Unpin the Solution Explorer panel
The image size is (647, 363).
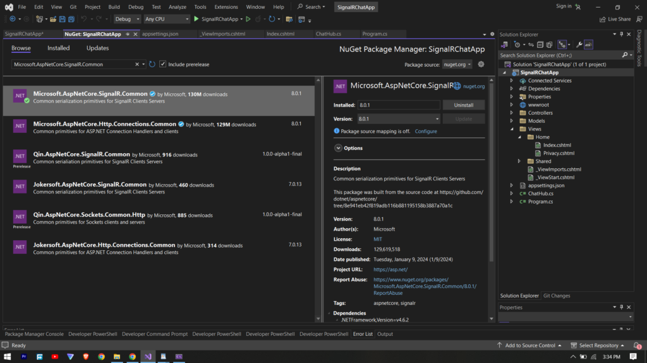[x=622, y=34]
